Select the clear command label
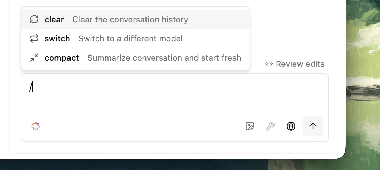The height and width of the screenshot is (170, 380). tap(54, 20)
